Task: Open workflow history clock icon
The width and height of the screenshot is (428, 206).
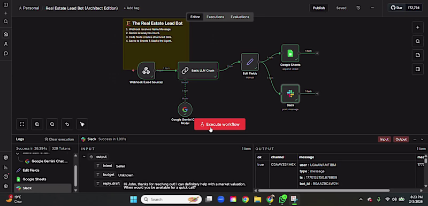Action: click(358, 8)
